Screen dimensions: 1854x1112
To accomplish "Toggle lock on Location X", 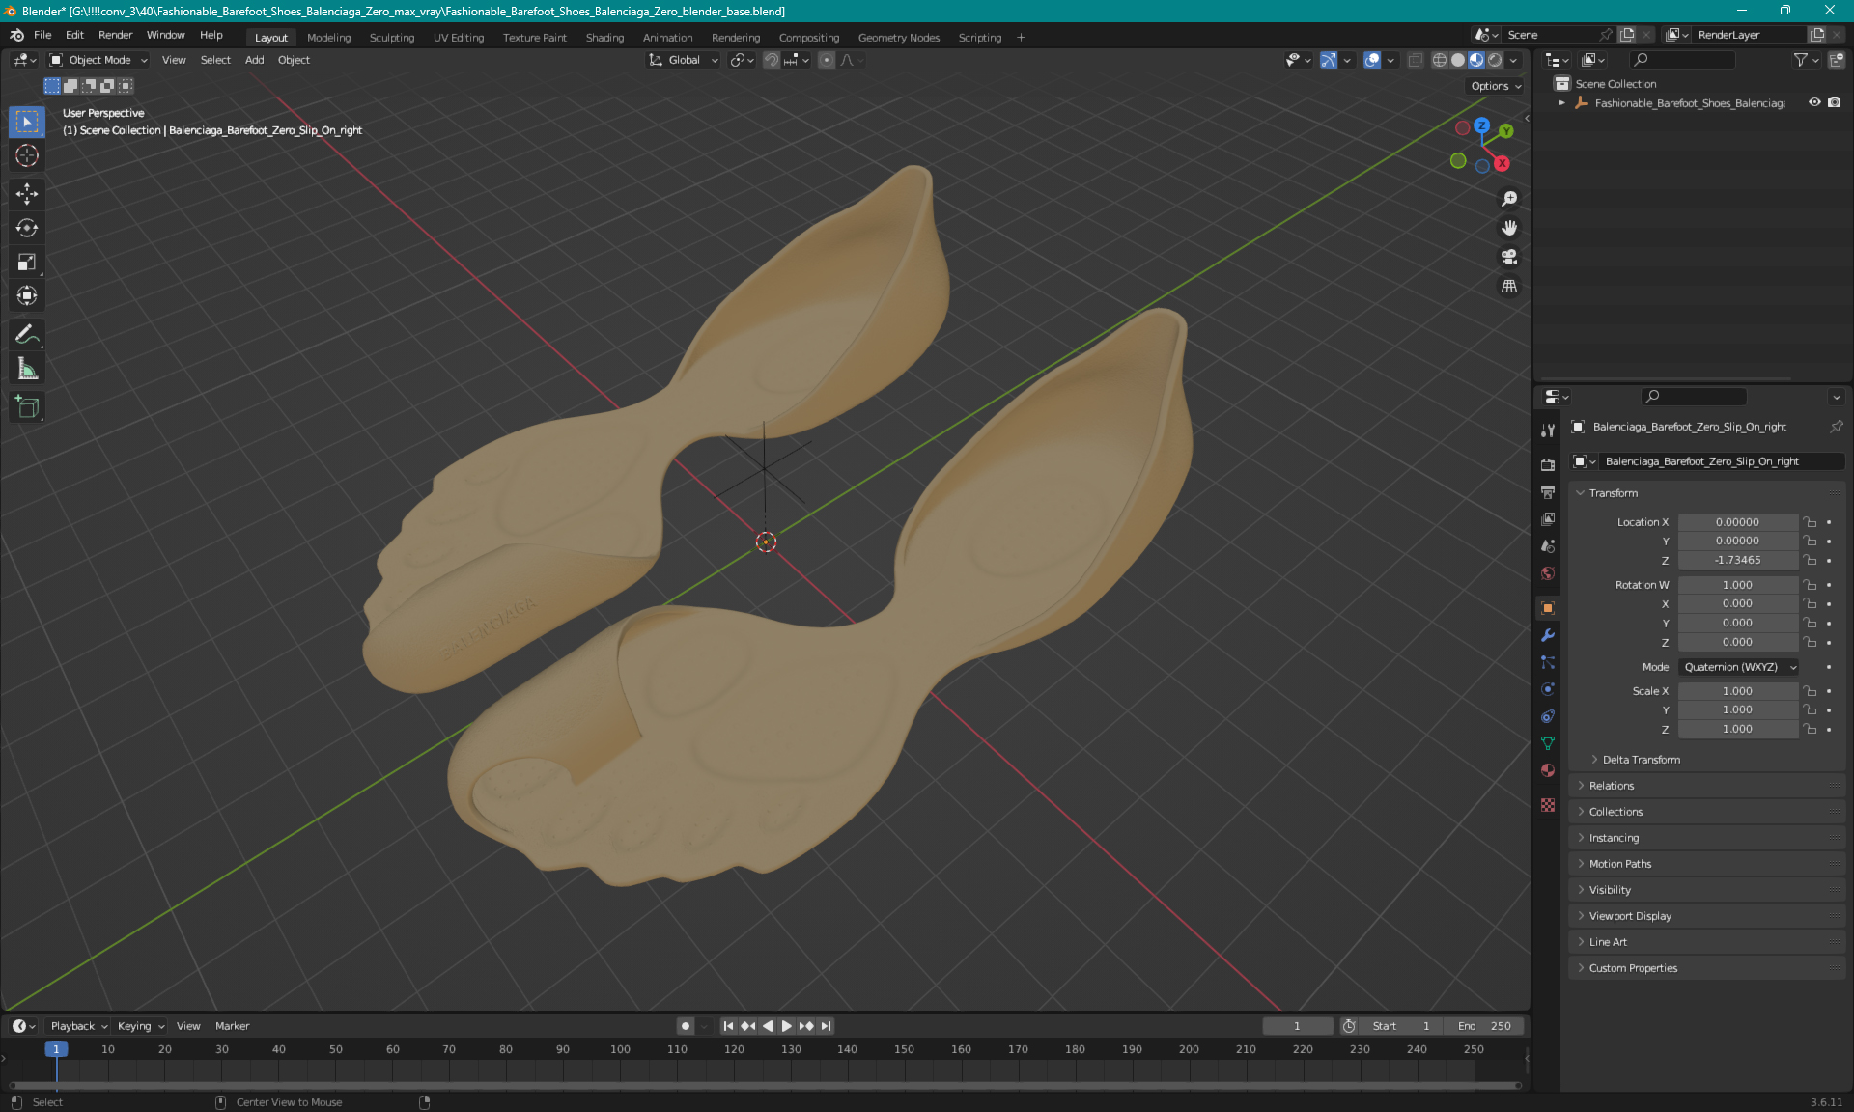I will tap(1811, 522).
